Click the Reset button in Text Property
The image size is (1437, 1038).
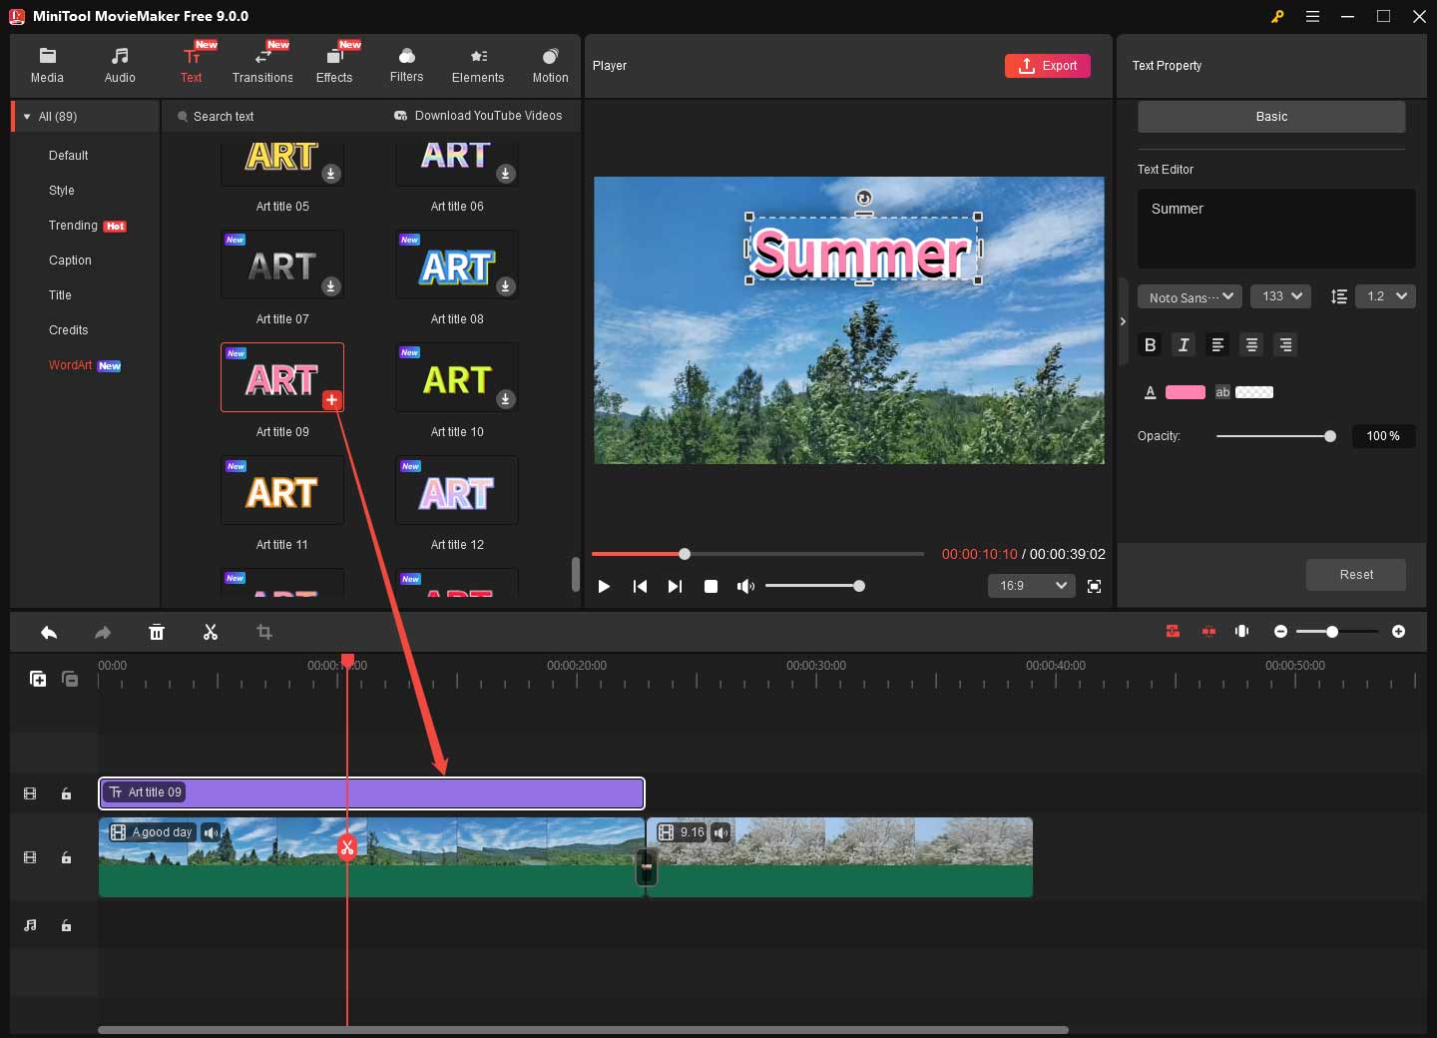(x=1356, y=575)
